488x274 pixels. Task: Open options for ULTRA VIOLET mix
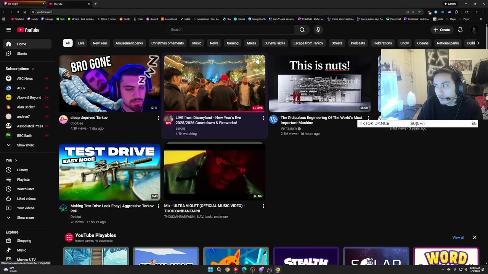pyautogui.click(x=263, y=206)
